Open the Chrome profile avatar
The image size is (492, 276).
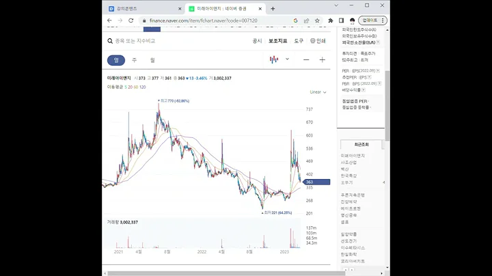352,20
